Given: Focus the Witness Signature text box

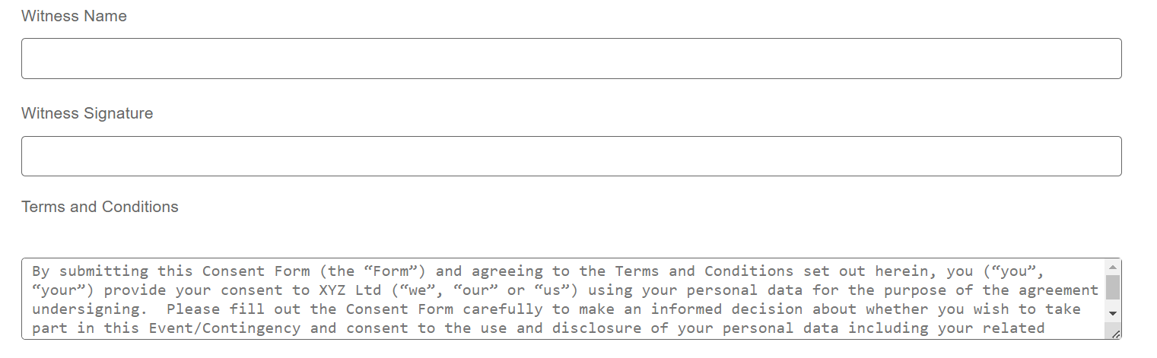Looking at the screenshot, I should [571, 157].
